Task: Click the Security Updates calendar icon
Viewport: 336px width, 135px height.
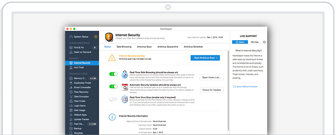Action: [x=125, y=87]
